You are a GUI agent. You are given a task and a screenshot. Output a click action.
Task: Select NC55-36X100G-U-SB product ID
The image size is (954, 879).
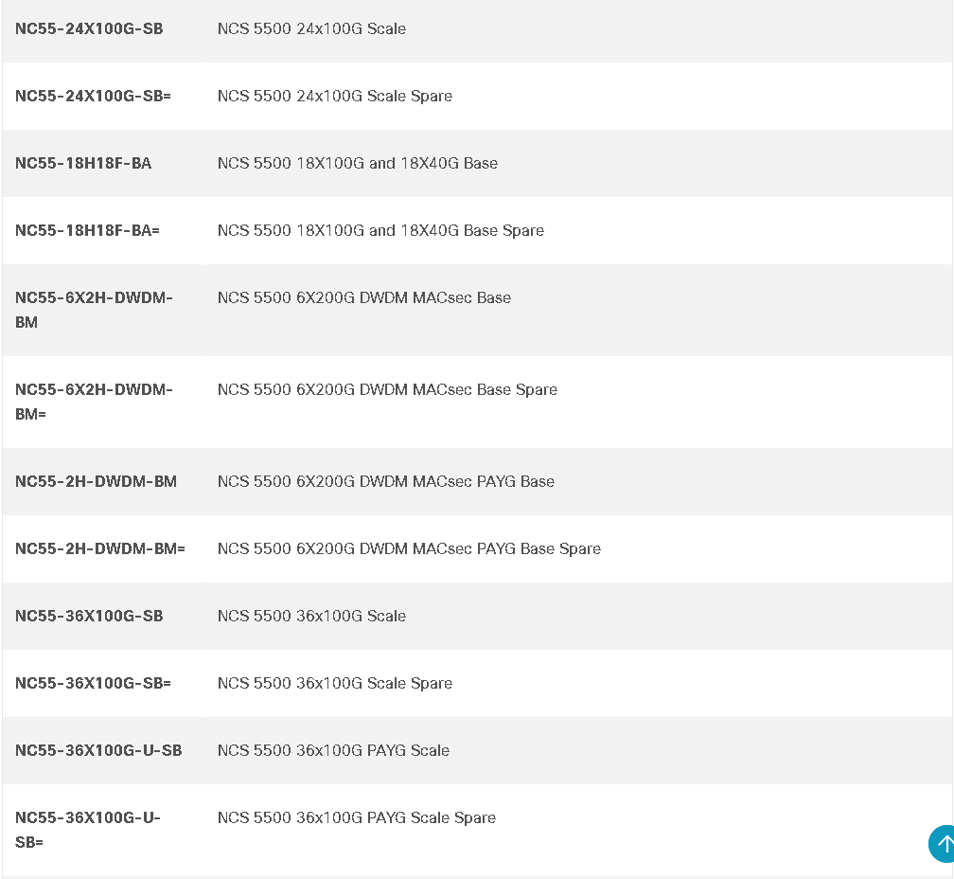pos(98,750)
